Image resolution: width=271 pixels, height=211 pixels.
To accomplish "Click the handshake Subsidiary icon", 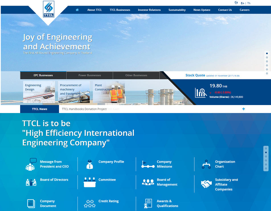I will coord(206,184).
